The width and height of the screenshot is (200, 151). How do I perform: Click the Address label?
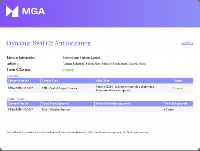(13, 64)
